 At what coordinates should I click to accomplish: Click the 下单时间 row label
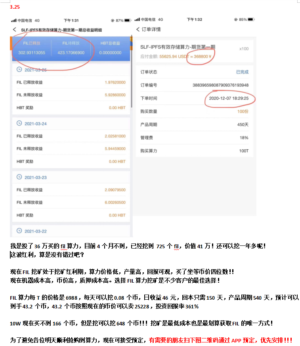pos(149,99)
